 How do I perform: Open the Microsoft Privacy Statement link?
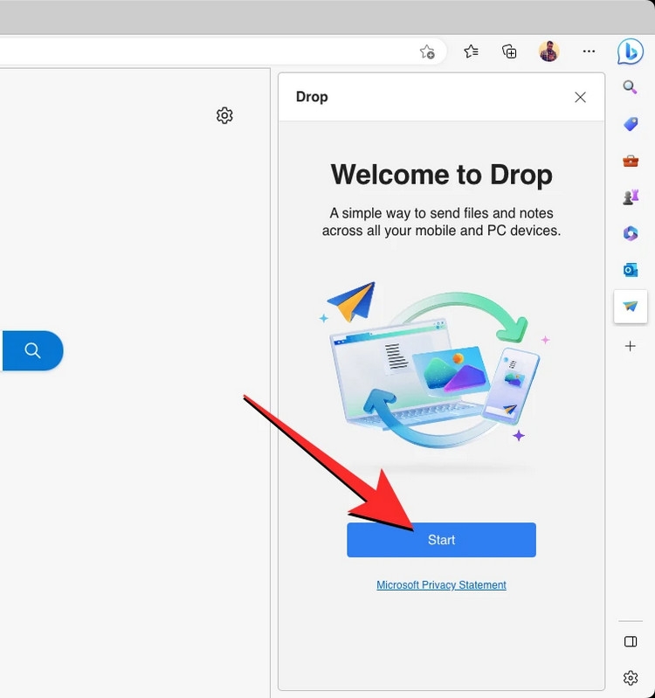point(441,585)
